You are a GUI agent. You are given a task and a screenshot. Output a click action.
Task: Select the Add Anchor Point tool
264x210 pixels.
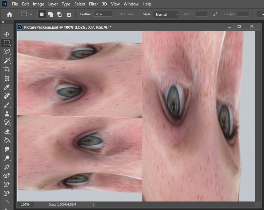pos(7,184)
